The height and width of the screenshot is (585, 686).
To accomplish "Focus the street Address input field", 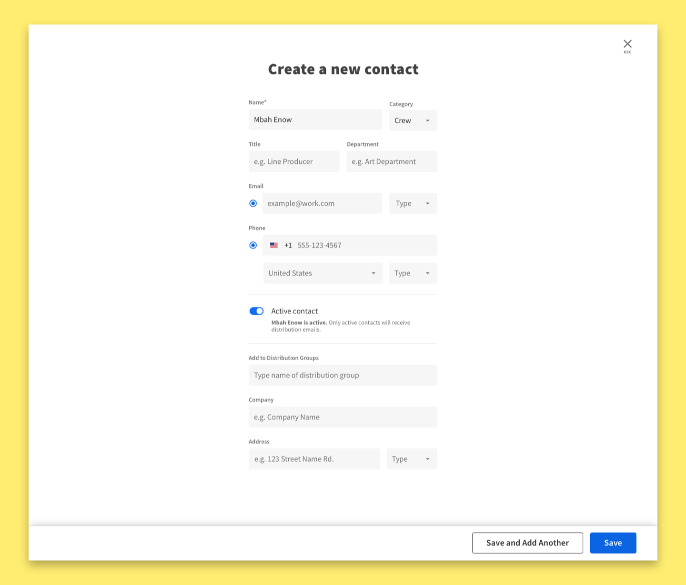I will [314, 459].
